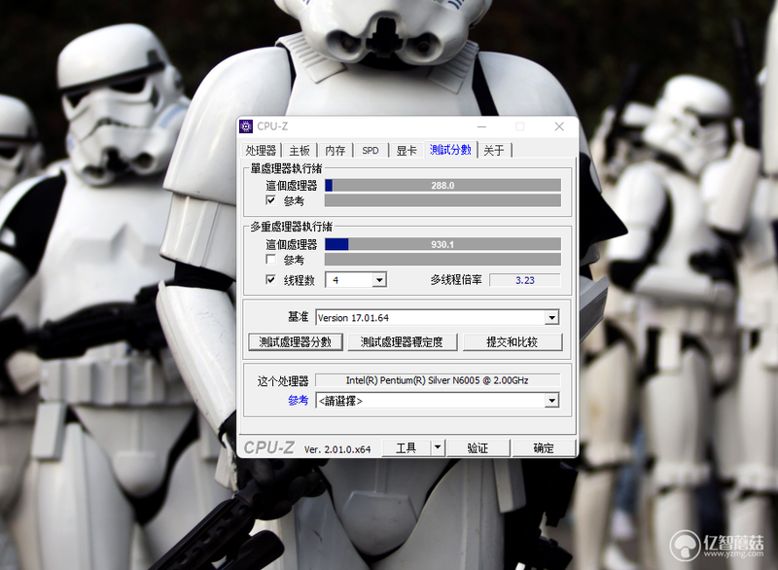Viewport: 778px width, 570px height.
Task: Open the 參考 <請選擇> dropdown
Action: point(551,401)
